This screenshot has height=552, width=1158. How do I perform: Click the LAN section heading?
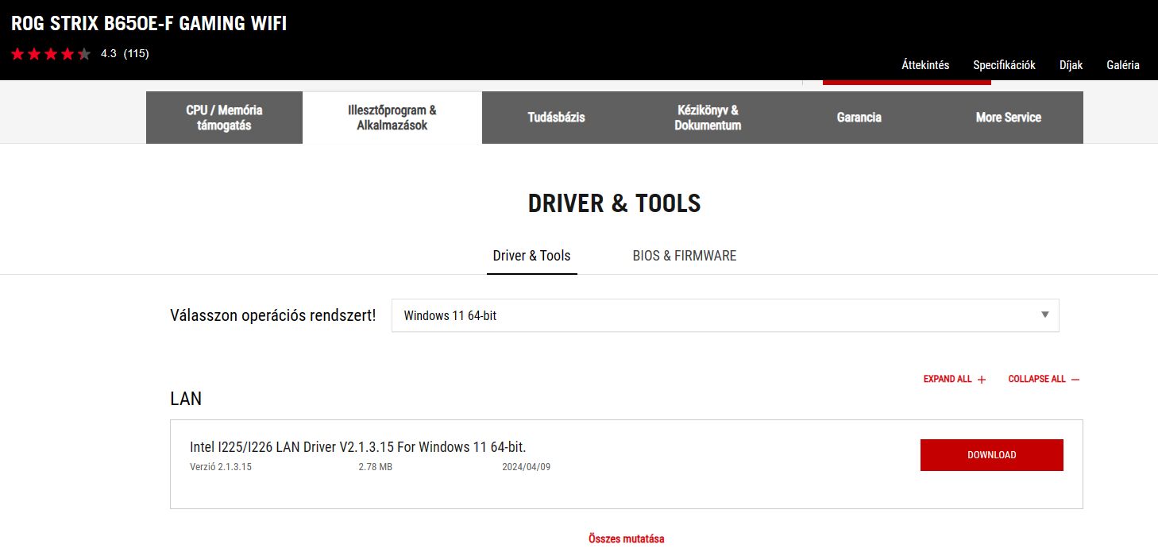coord(186,399)
